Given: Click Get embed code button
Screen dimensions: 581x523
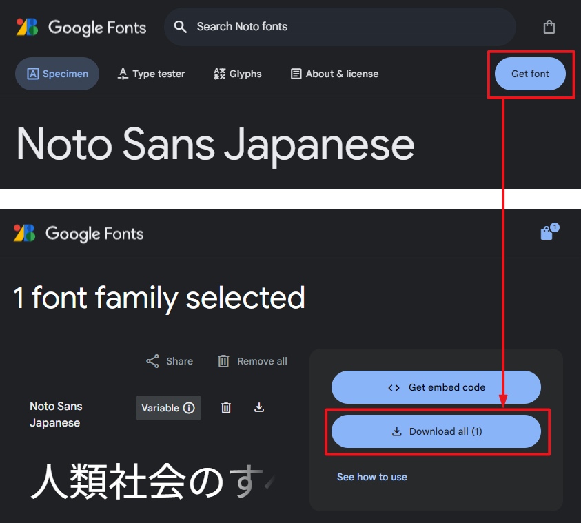Looking at the screenshot, I should point(436,387).
